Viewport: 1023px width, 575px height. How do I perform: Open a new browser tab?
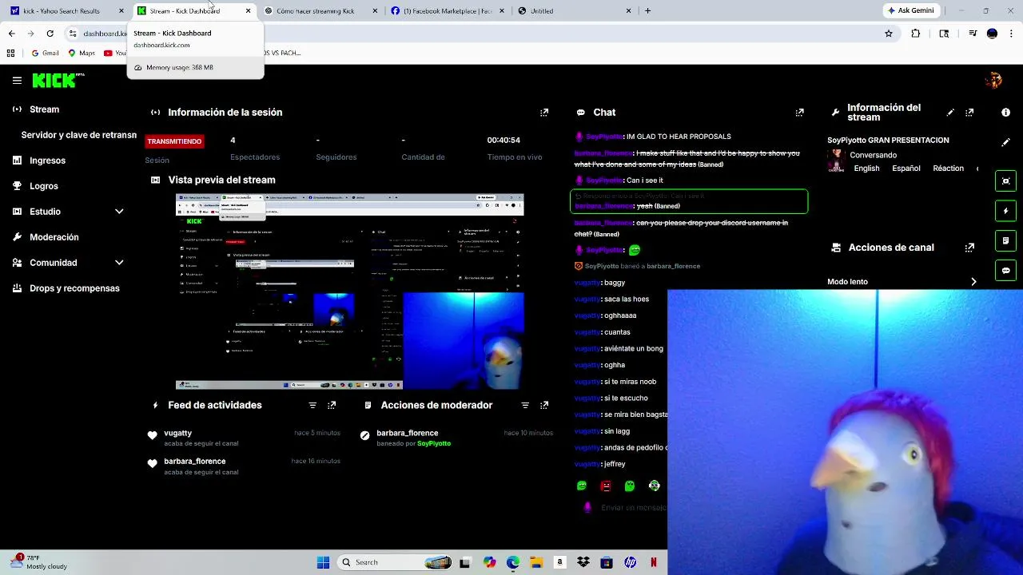647,11
